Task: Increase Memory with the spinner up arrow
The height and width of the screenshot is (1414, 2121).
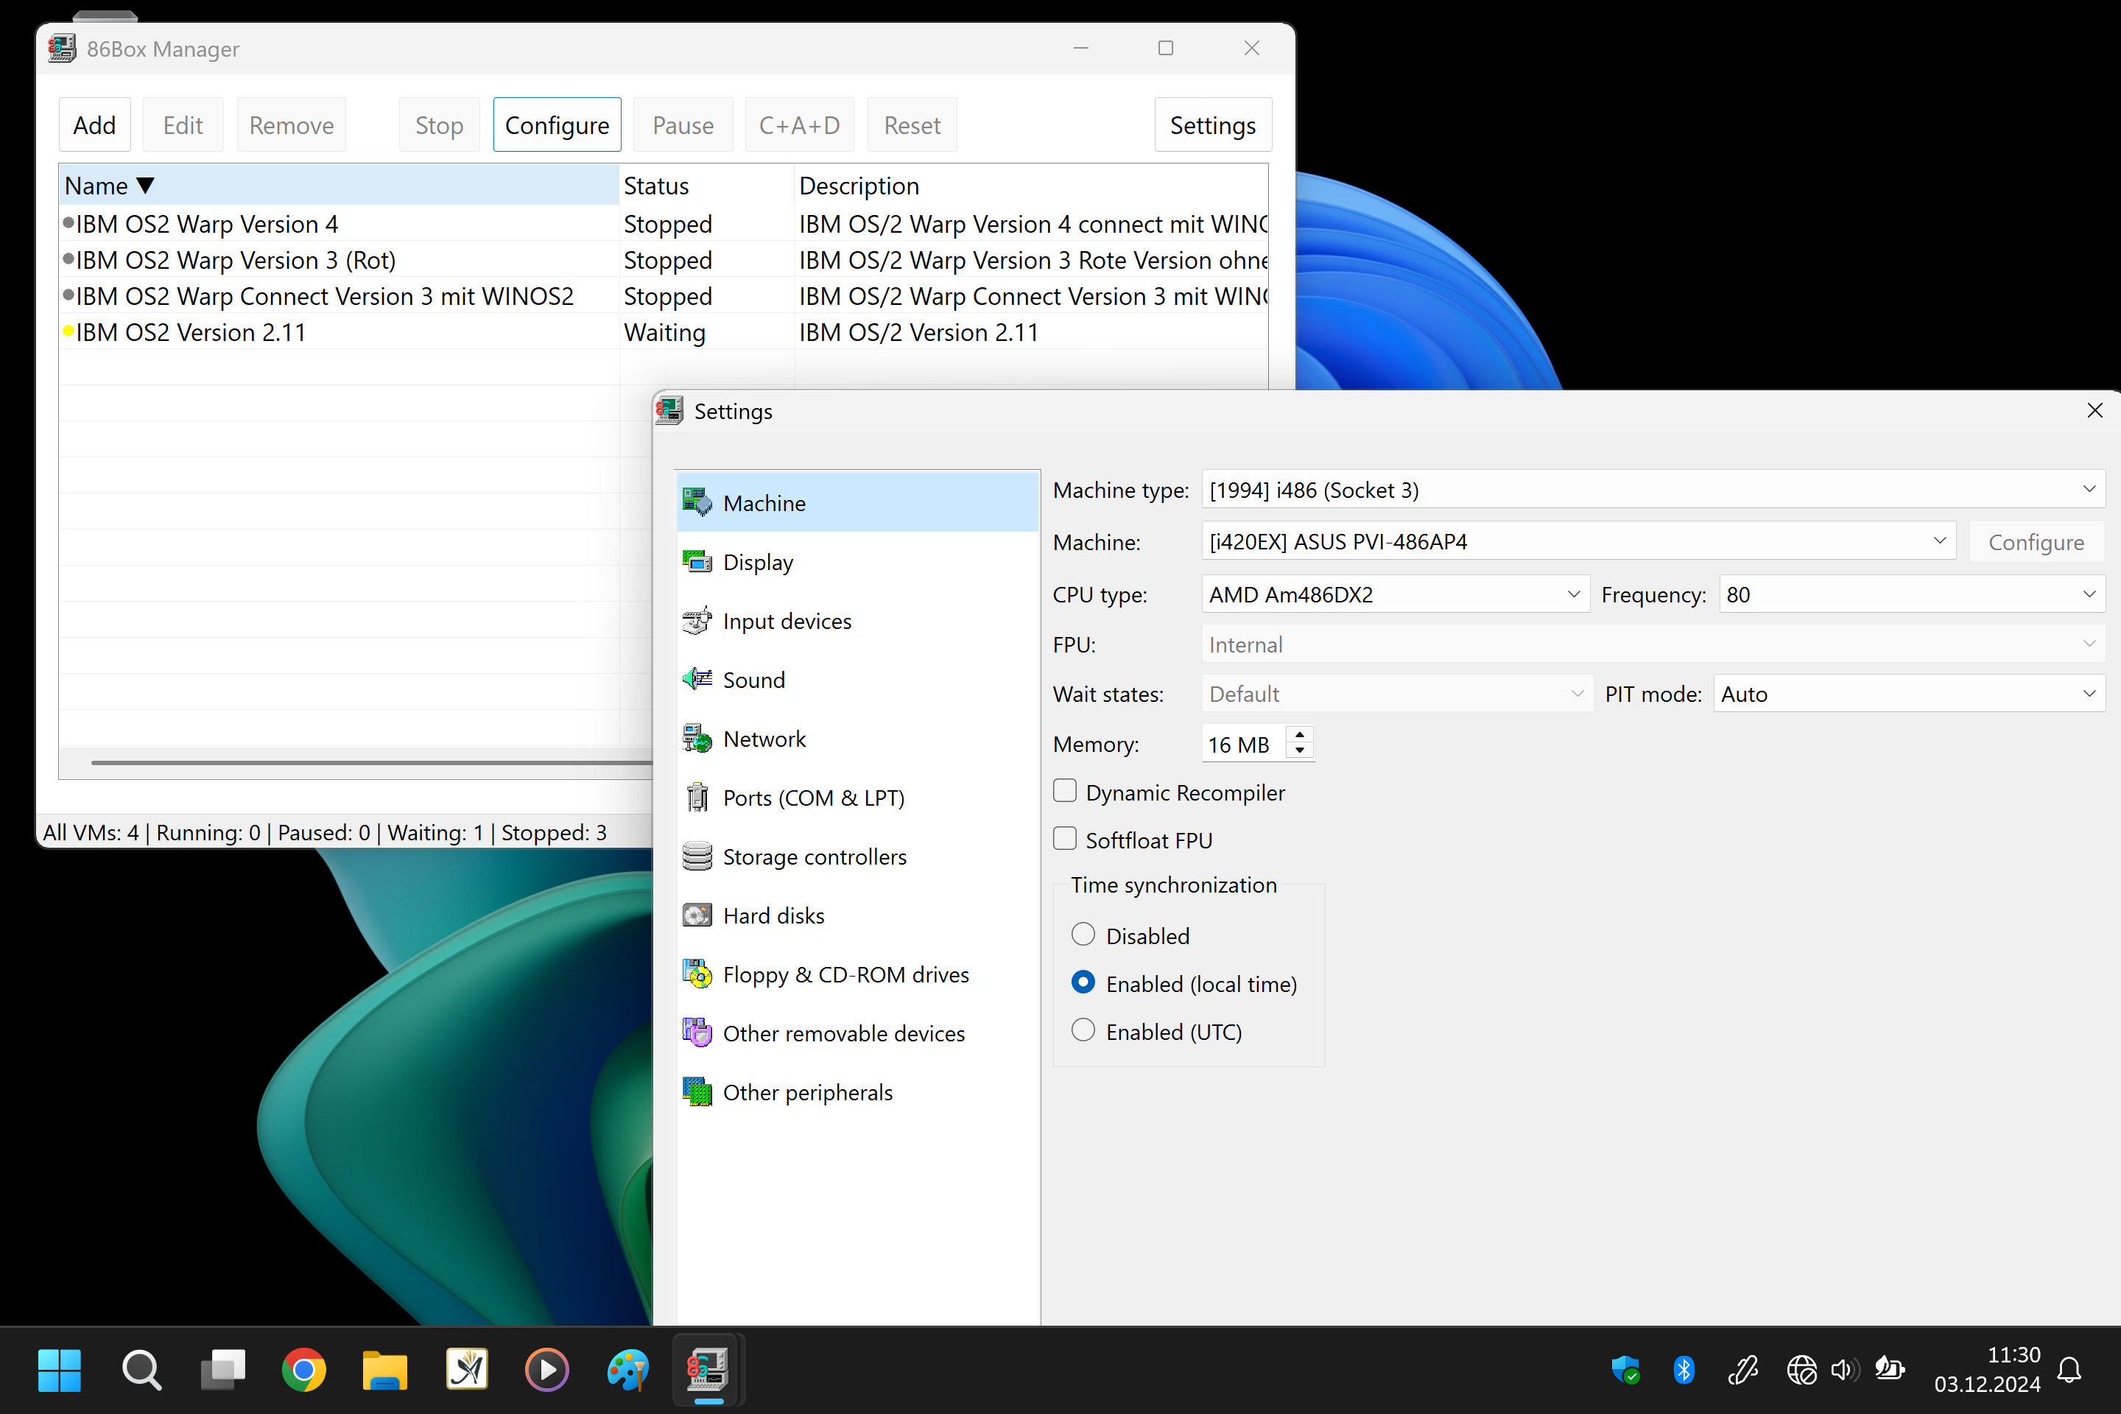Action: tap(1299, 735)
